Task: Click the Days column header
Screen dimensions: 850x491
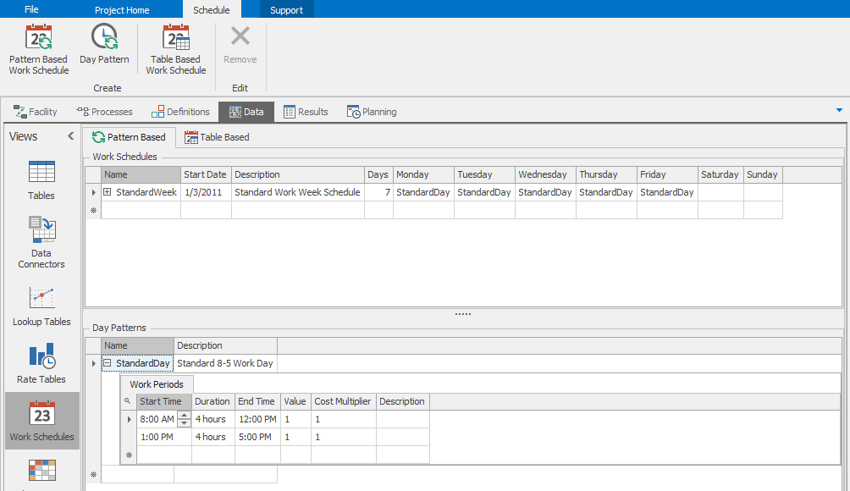Action: 378,174
